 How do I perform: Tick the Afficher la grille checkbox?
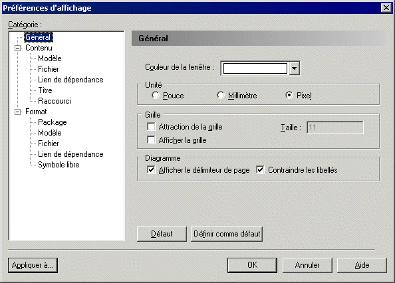tap(151, 140)
